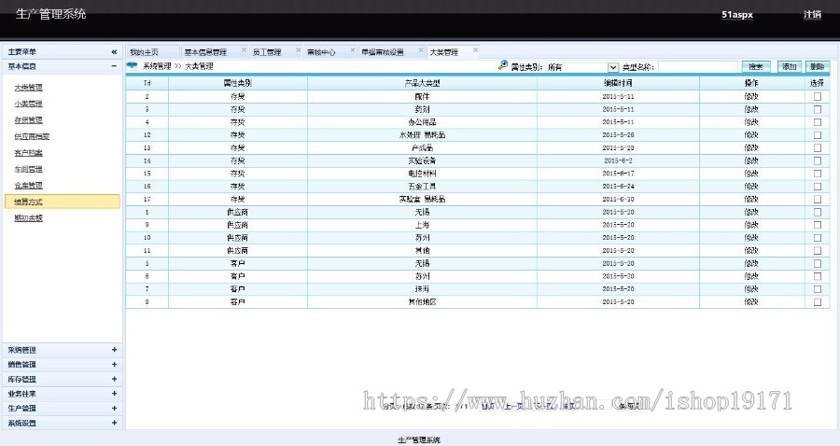Collapse the sidebar with the double-arrow icon

[114, 52]
